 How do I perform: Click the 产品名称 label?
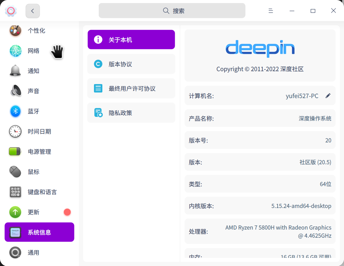[201, 118]
